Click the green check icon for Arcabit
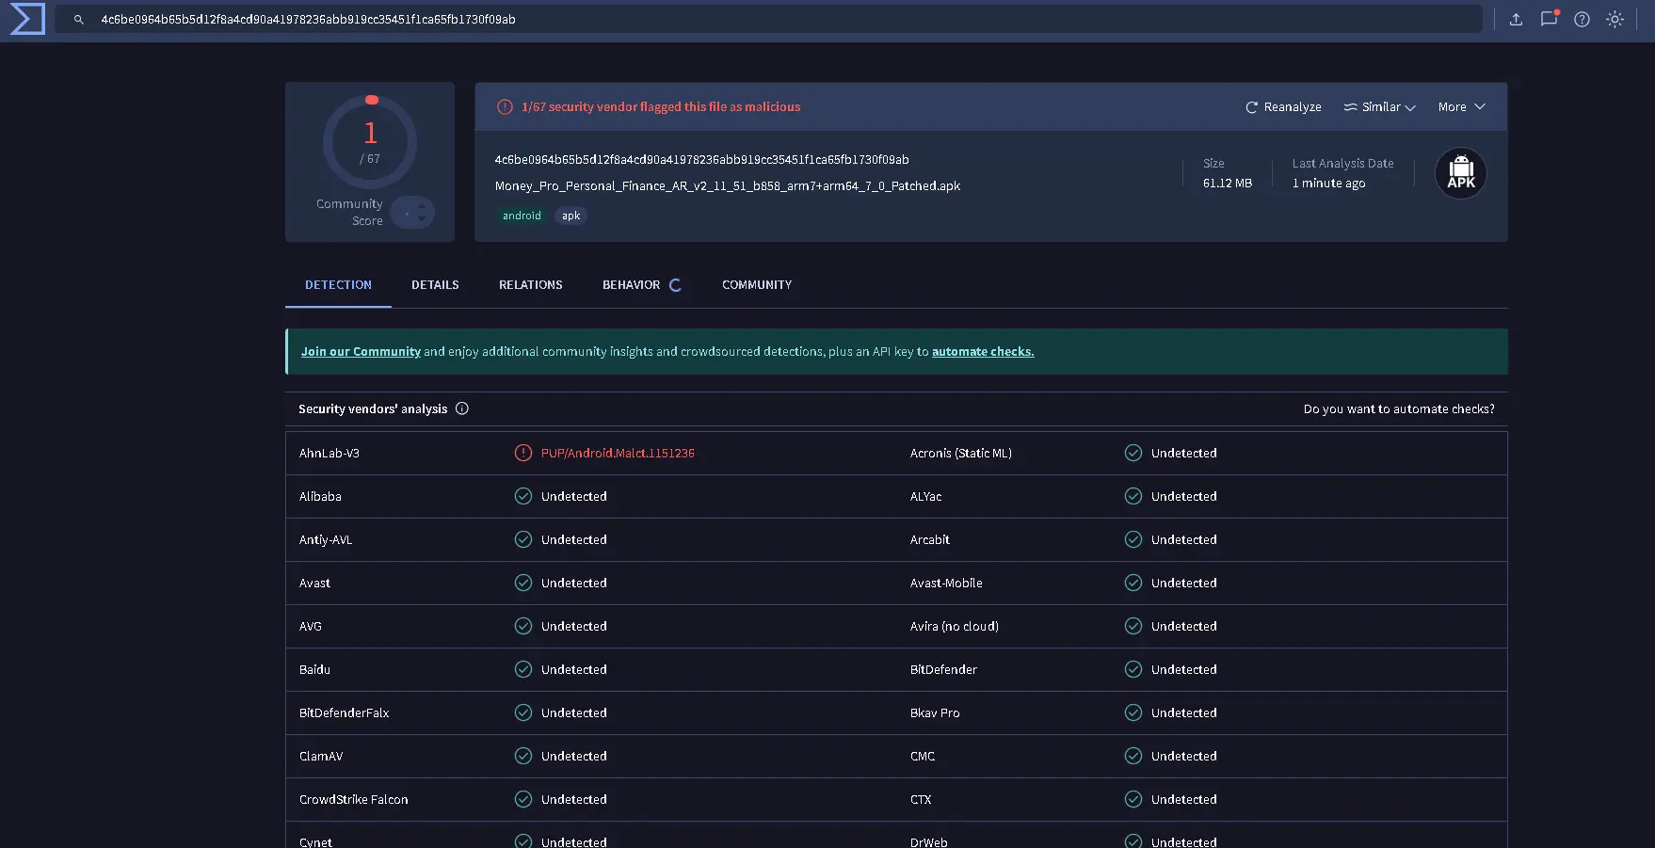Viewport: 1655px width, 848px height. (1133, 539)
